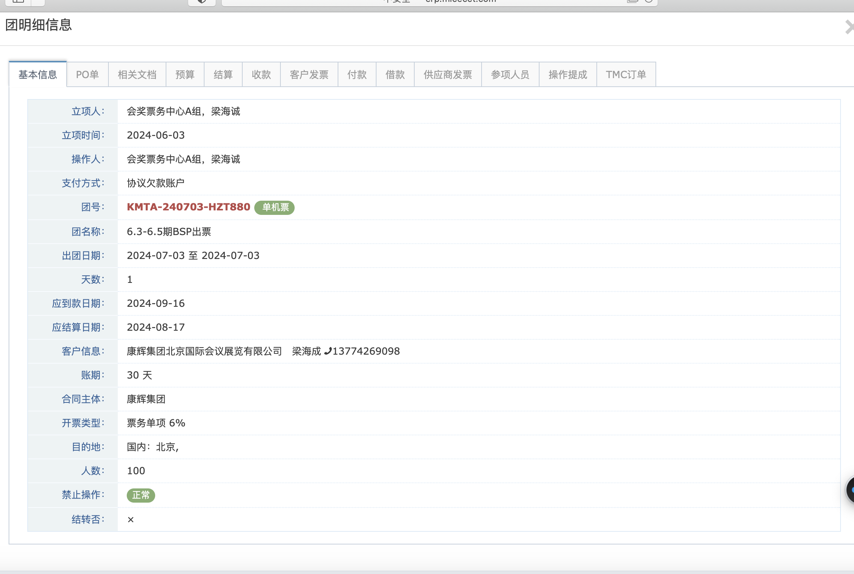This screenshot has width=854, height=574.
Task: Go to the 结算 tab
Action: click(x=223, y=75)
